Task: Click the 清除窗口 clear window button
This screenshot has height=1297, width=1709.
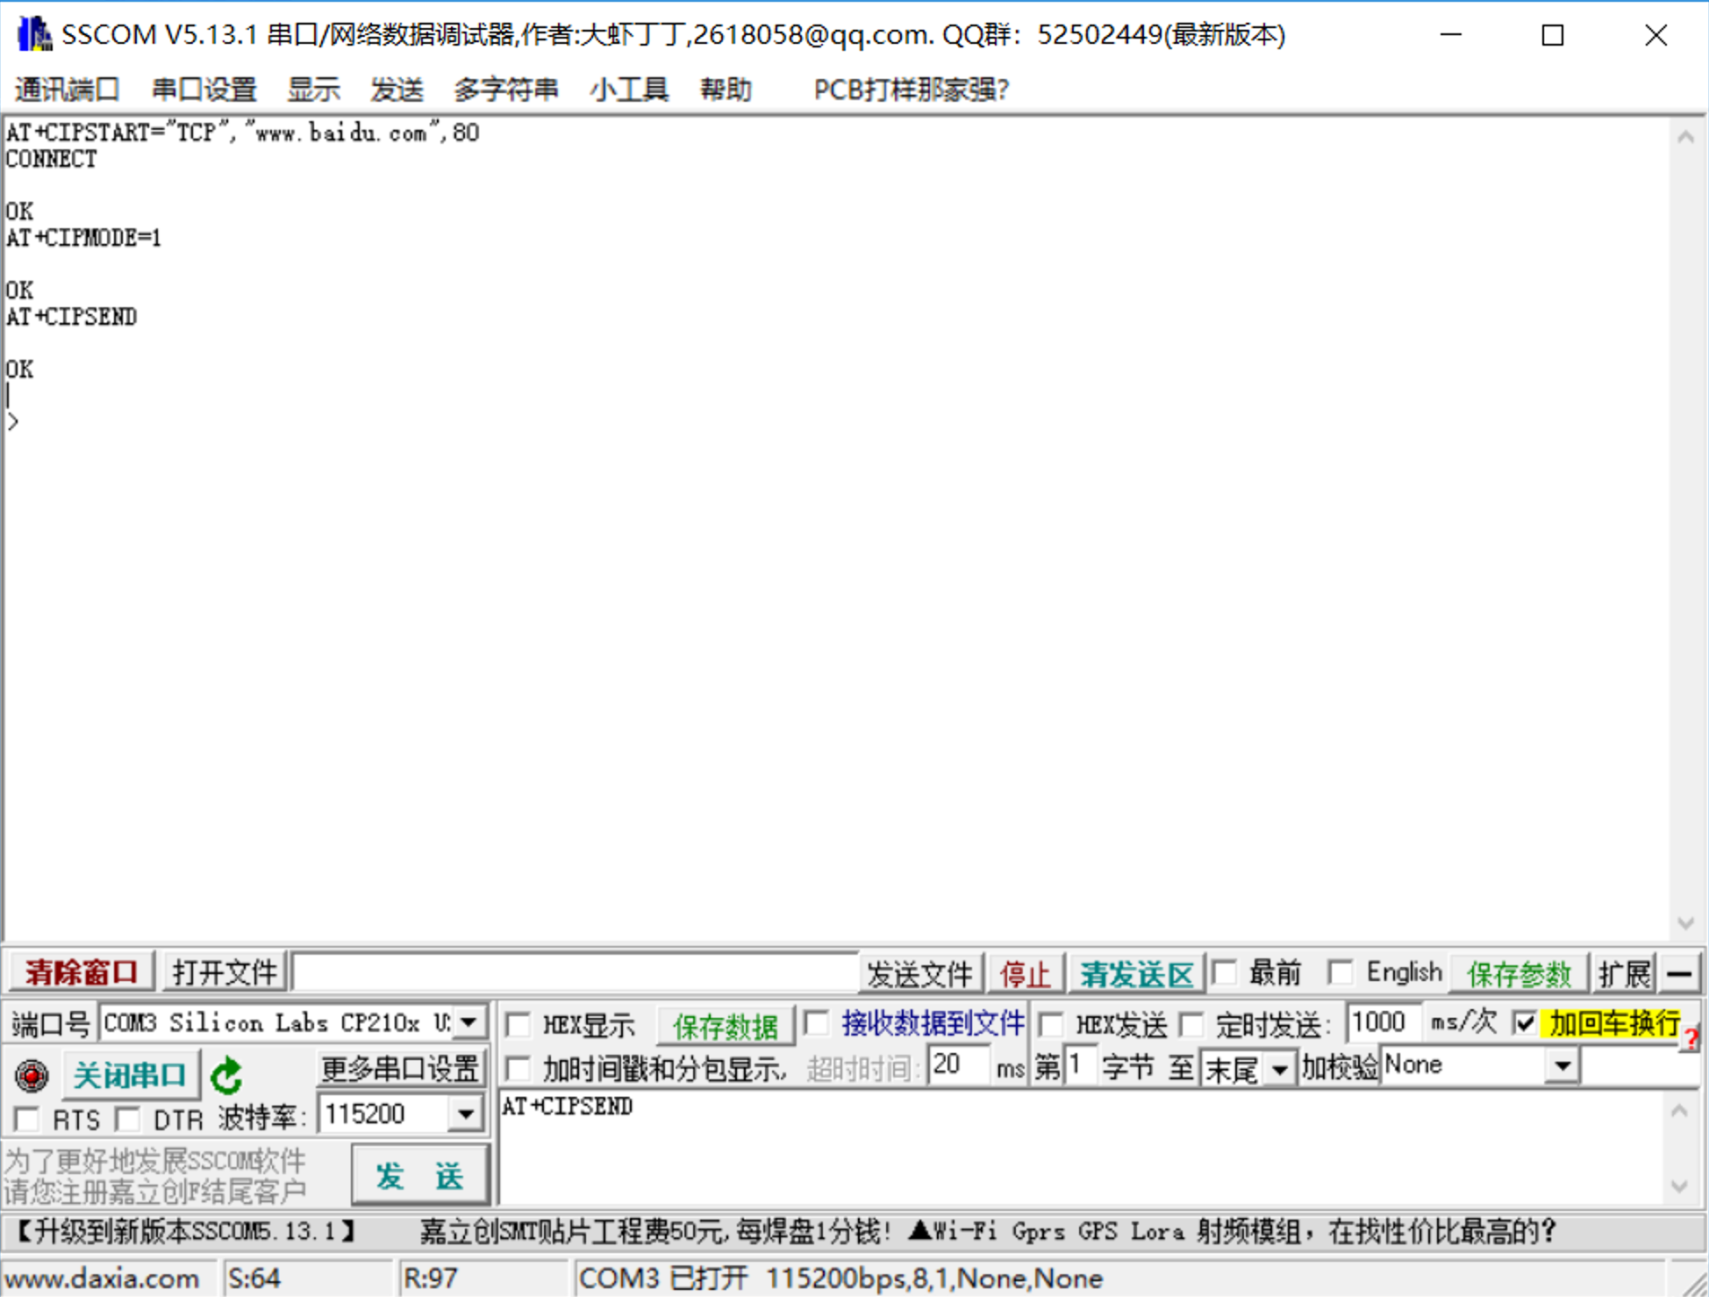Action: pos(81,972)
